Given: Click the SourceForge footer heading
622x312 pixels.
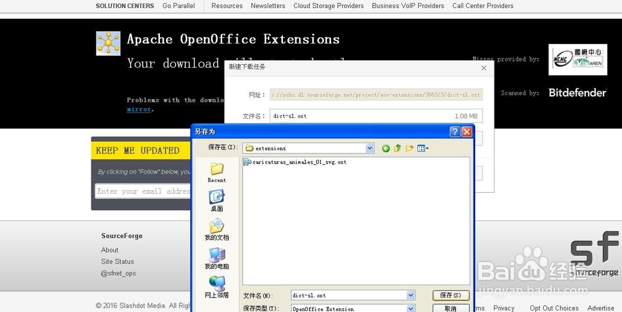Looking at the screenshot, I should coord(122,236).
